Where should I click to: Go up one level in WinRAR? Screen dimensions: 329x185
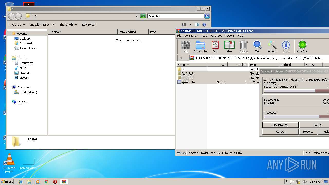pyautogui.click(x=181, y=58)
